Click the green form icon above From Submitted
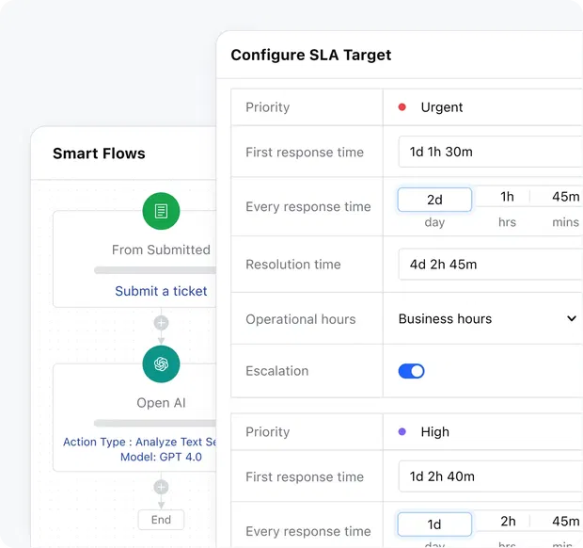 tap(161, 211)
